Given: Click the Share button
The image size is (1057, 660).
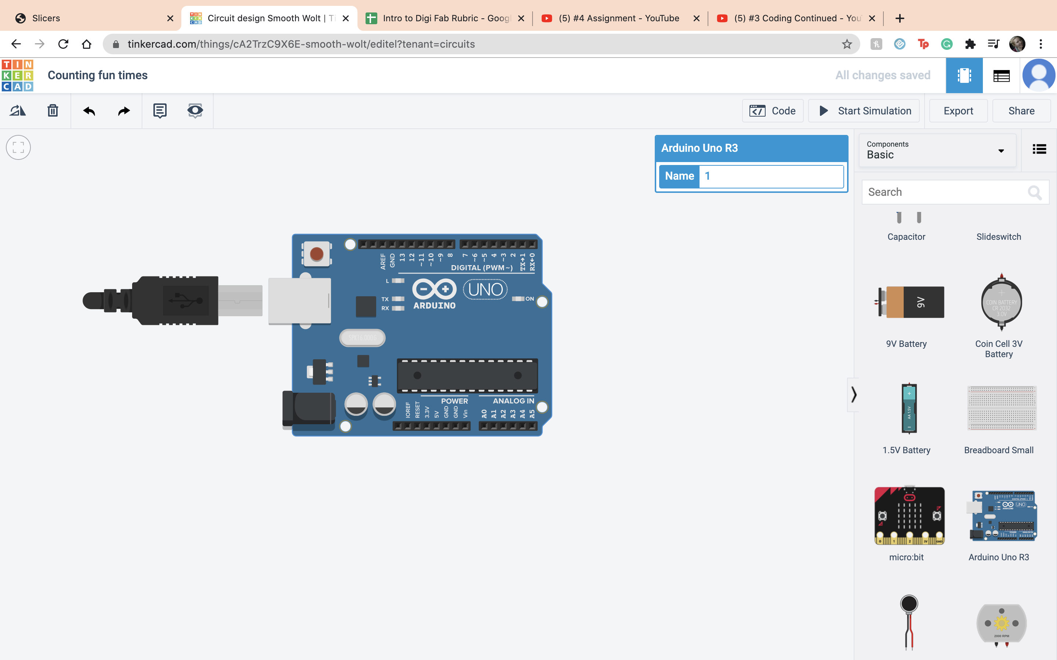Looking at the screenshot, I should click(1021, 111).
